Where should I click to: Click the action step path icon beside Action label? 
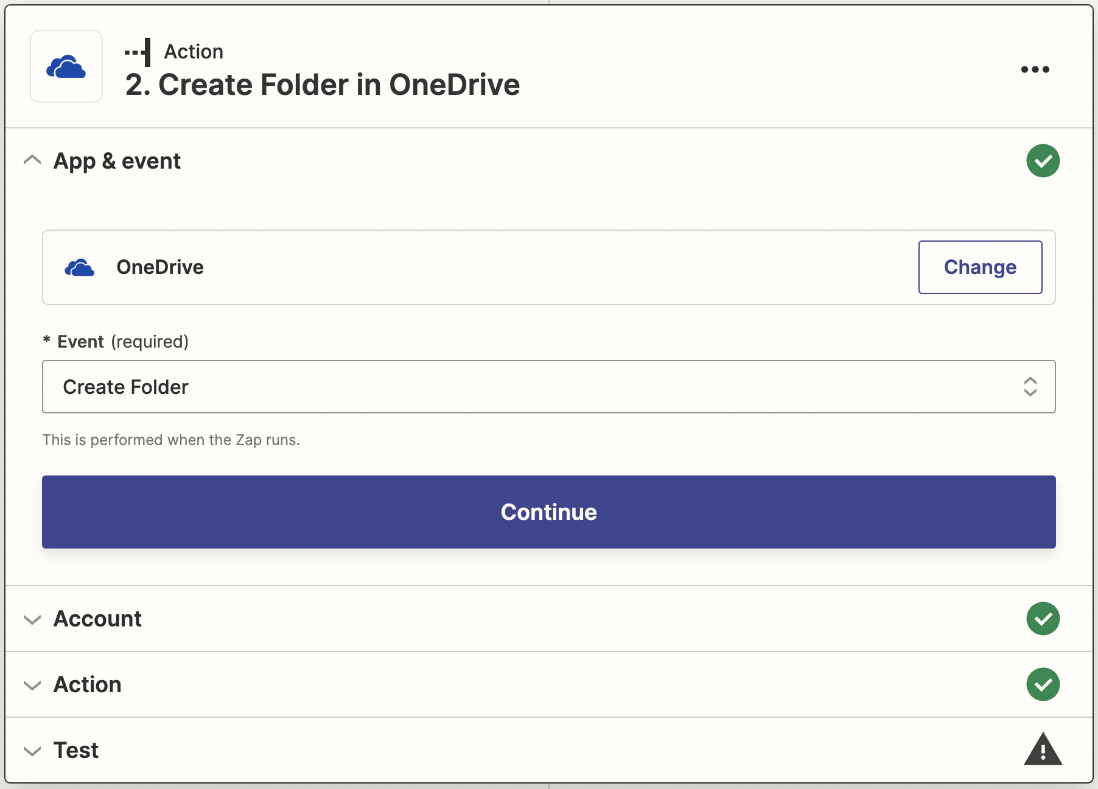click(x=138, y=52)
